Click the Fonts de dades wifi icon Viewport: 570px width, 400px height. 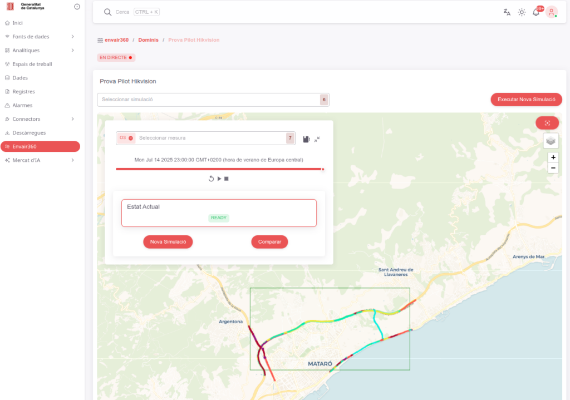[7, 36]
